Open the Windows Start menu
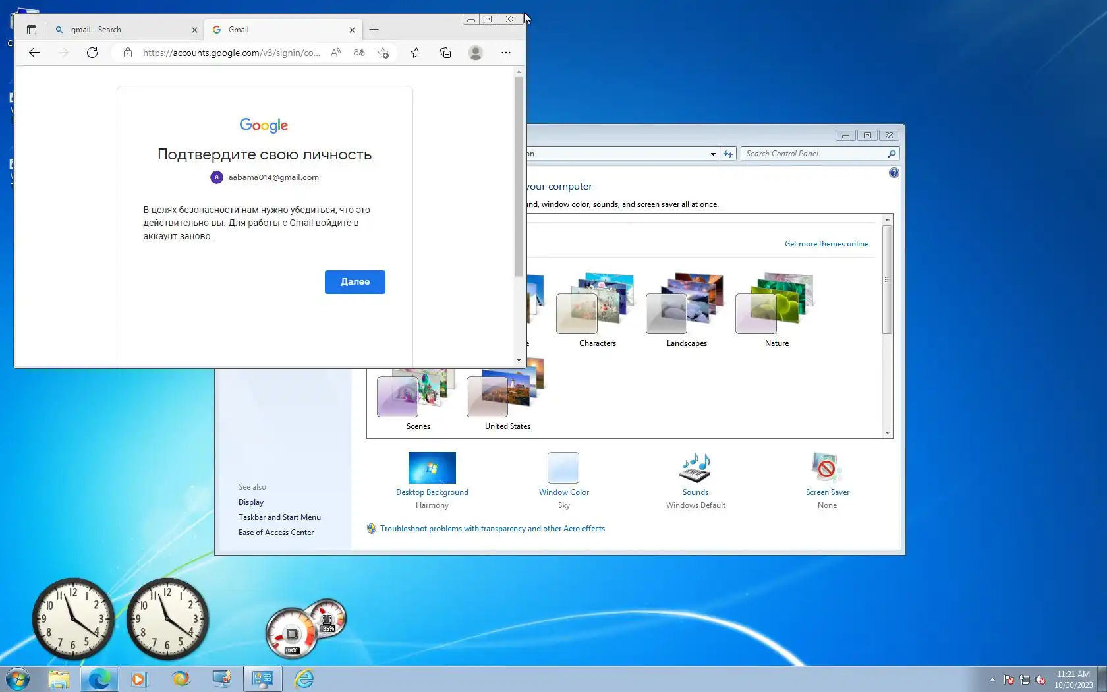The image size is (1107, 692). 18,679
